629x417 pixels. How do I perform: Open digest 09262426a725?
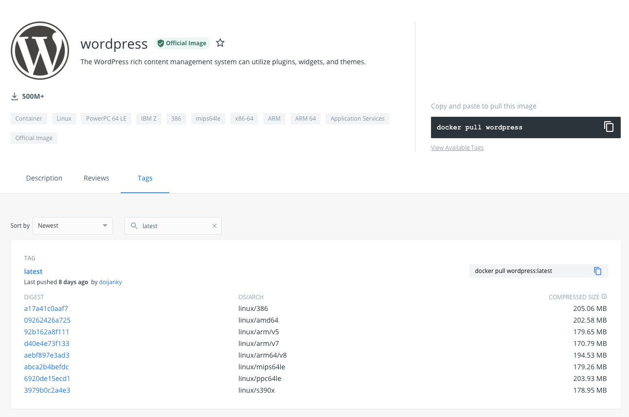coord(47,320)
